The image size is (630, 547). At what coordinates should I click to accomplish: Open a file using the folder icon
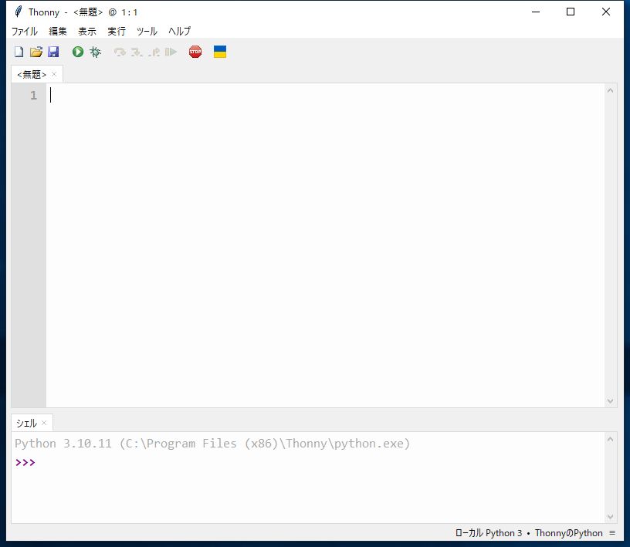click(x=36, y=52)
